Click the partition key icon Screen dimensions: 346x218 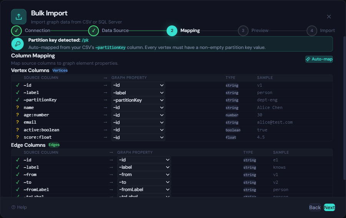point(17,44)
